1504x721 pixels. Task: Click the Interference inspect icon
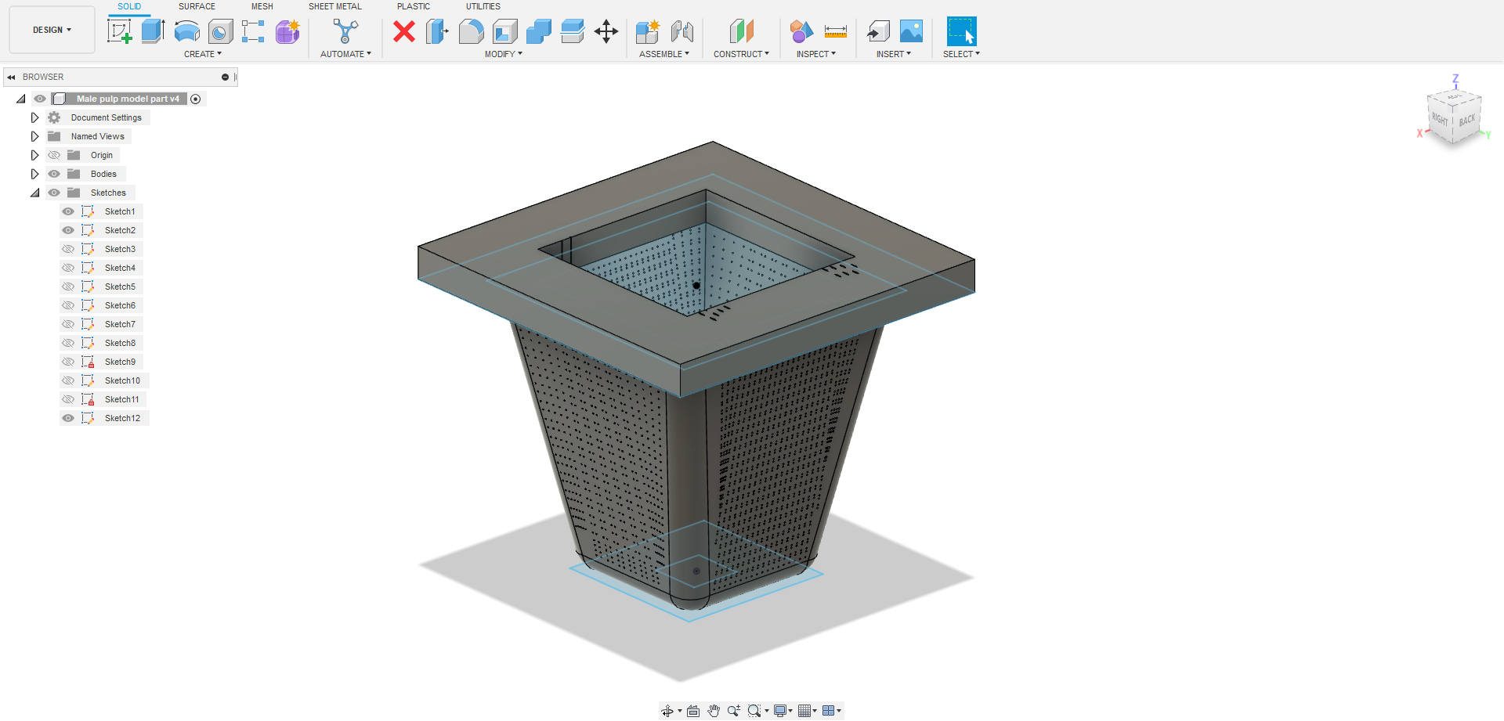point(801,31)
